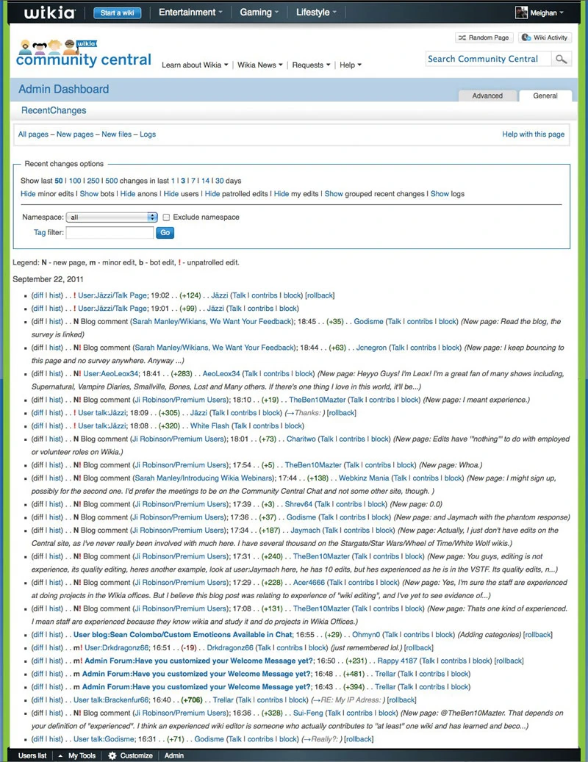
Task: Show last 500 changes
Action: pyautogui.click(x=111, y=181)
